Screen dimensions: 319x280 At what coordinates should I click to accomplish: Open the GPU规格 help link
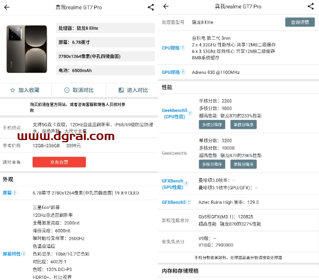click(171, 72)
